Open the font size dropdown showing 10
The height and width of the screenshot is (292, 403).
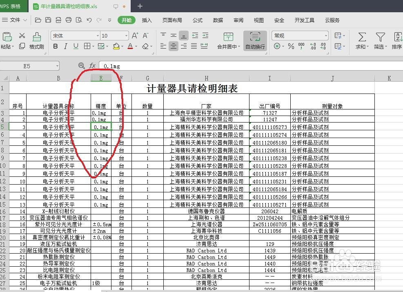tap(126, 36)
